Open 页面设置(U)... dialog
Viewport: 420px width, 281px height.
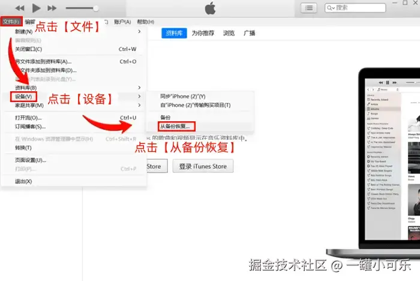point(74,160)
